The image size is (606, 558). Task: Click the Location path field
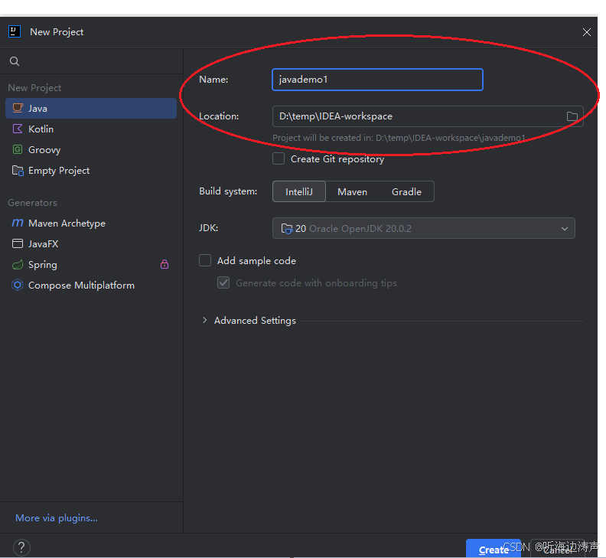(428, 116)
